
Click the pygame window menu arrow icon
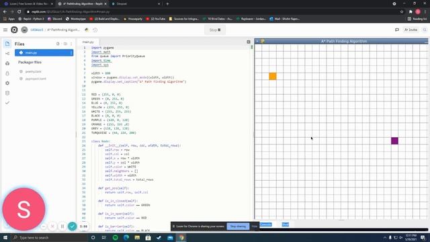257,41
